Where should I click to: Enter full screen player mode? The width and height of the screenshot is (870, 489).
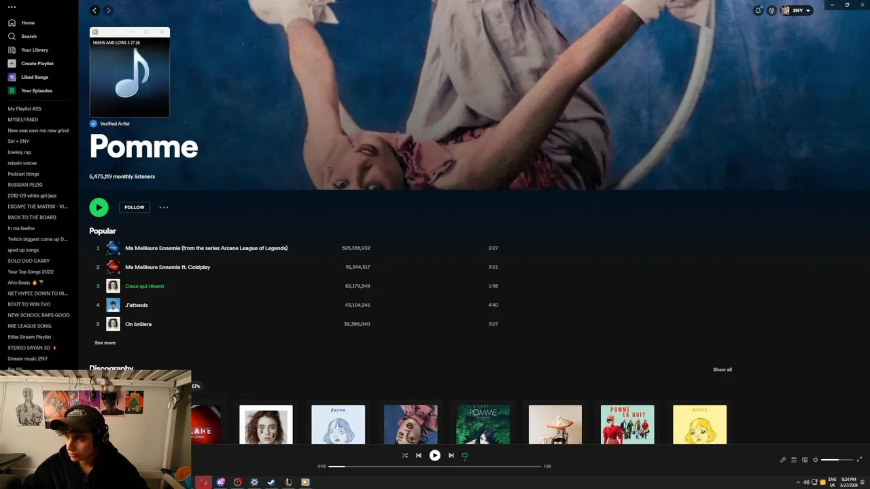[x=859, y=460]
